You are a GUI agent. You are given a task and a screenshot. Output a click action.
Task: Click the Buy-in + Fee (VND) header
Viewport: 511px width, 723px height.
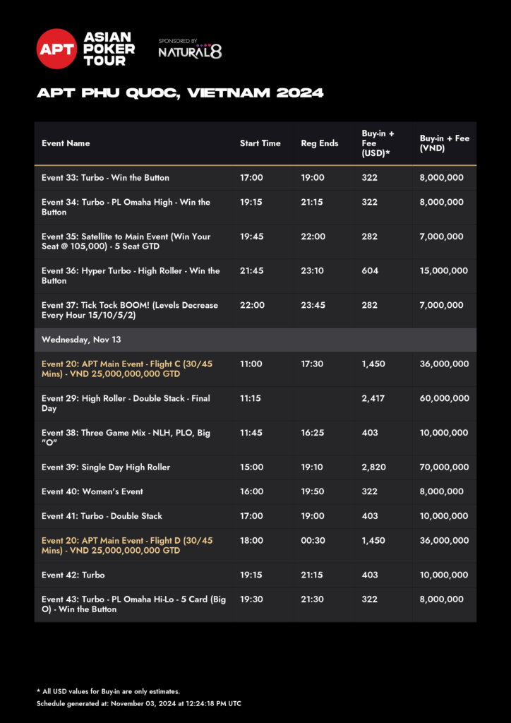(444, 143)
